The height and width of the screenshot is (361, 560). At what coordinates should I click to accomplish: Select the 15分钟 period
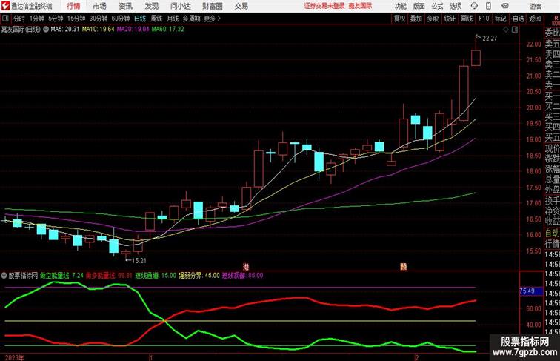pyautogui.click(x=76, y=19)
